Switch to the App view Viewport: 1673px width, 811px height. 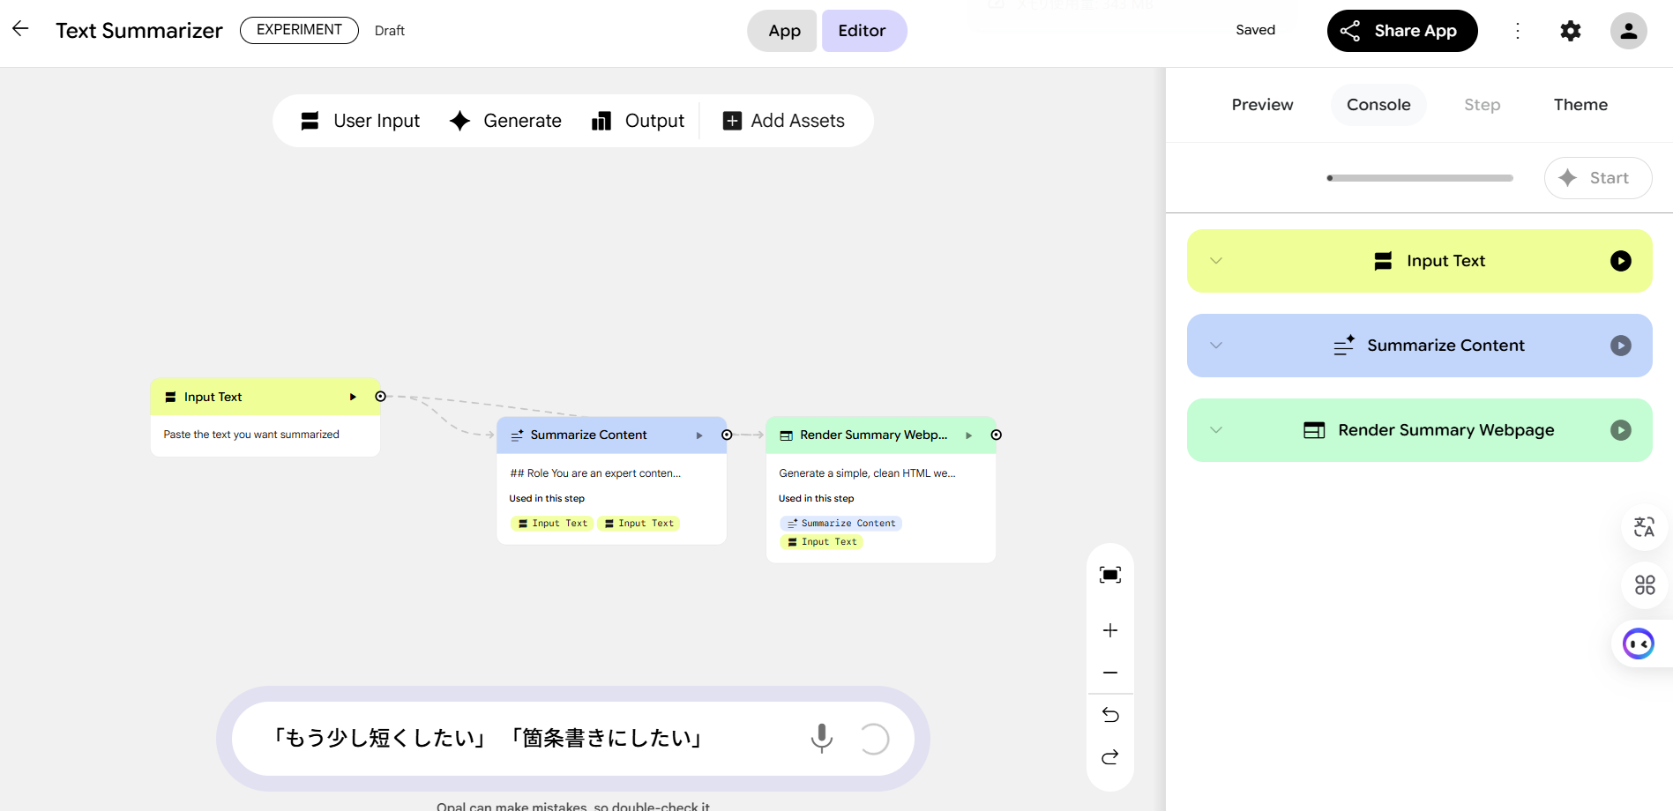coord(782,31)
